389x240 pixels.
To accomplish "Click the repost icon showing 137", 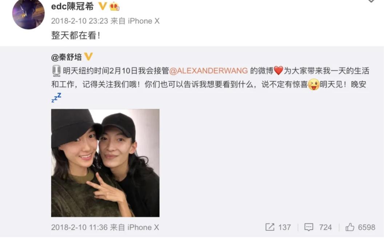I will (278, 227).
